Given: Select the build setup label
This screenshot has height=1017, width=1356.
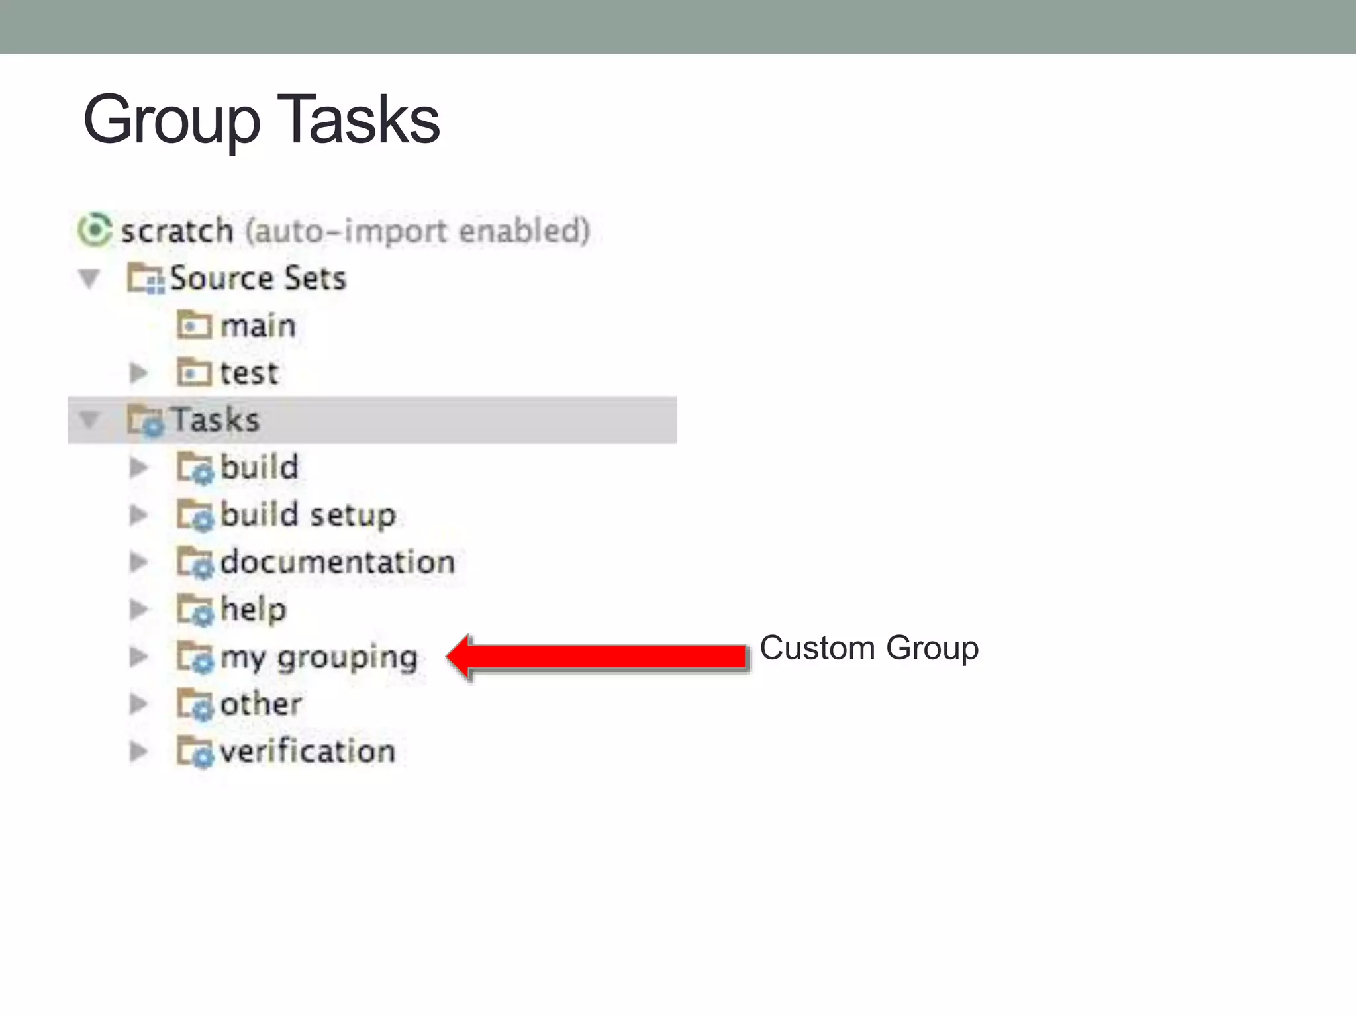Looking at the screenshot, I should point(309,516).
